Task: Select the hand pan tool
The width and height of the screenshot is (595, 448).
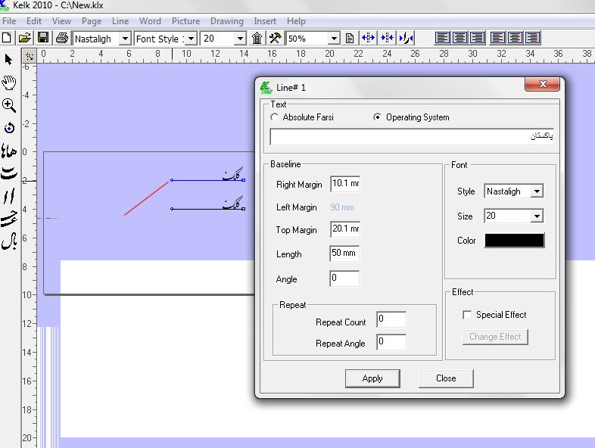Action: 9,82
